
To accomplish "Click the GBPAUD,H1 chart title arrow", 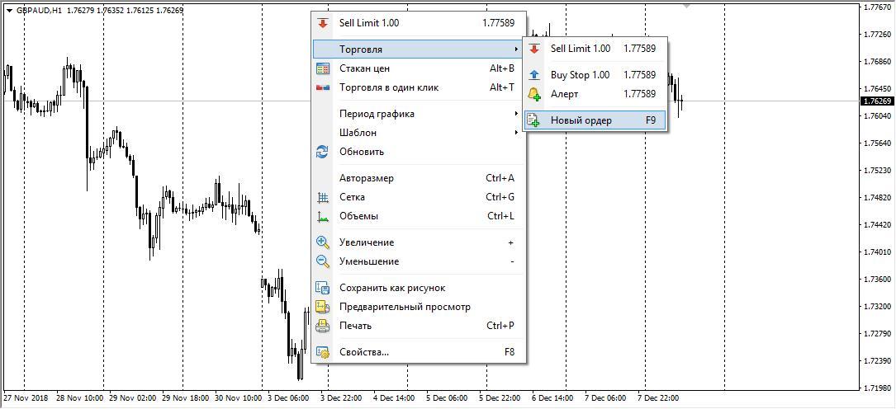I will coord(9,11).
